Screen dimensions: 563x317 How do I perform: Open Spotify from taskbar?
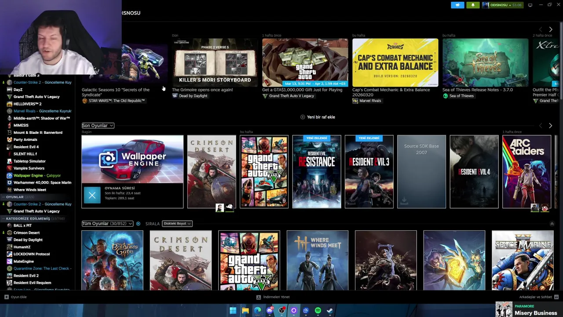pyautogui.click(x=318, y=310)
